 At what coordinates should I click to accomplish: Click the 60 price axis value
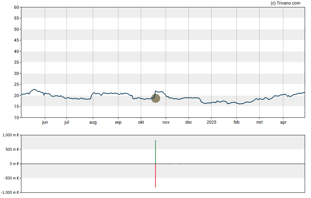coord(16,7)
